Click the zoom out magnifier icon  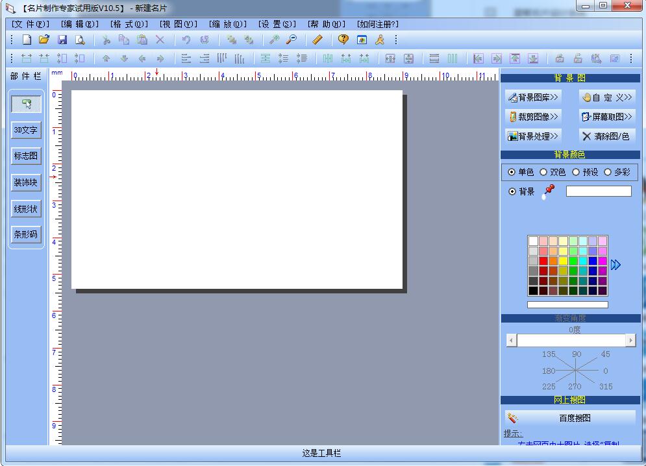pyautogui.click(x=292, y=40)
